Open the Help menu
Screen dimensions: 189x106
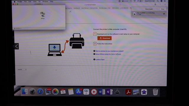coord(52,1)
